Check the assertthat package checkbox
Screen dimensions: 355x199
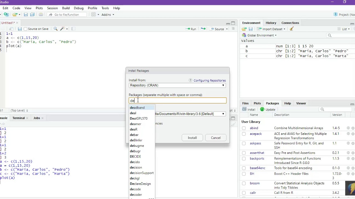244,153
